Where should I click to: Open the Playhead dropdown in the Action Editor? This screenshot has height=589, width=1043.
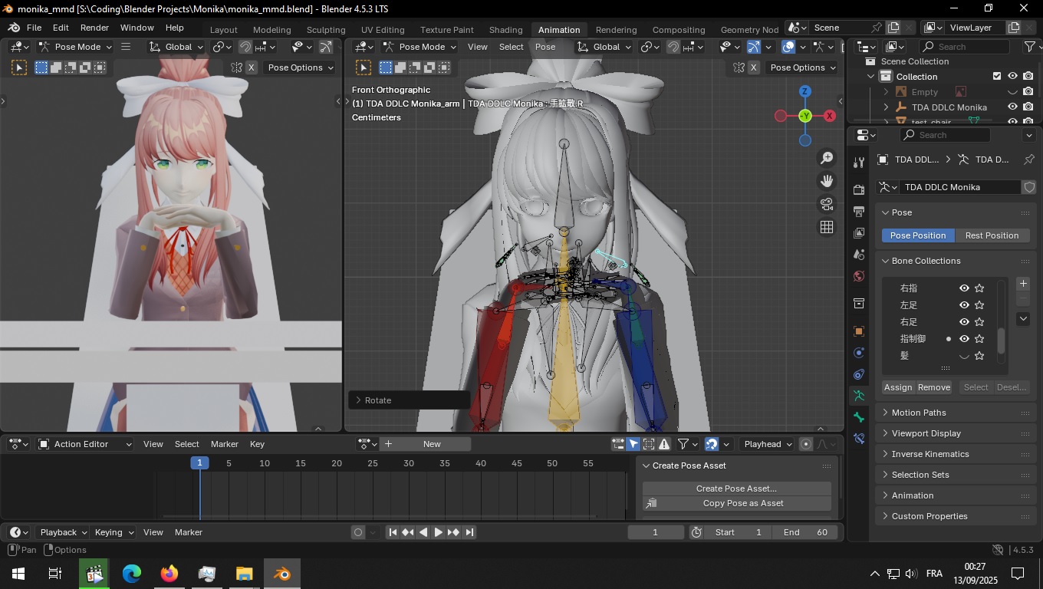767,444
